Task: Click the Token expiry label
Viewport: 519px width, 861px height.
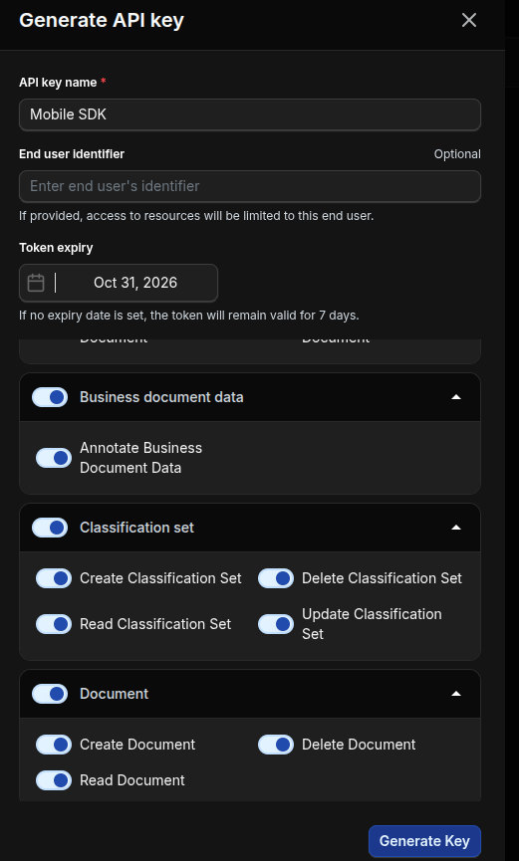Action: click(56, 248)
